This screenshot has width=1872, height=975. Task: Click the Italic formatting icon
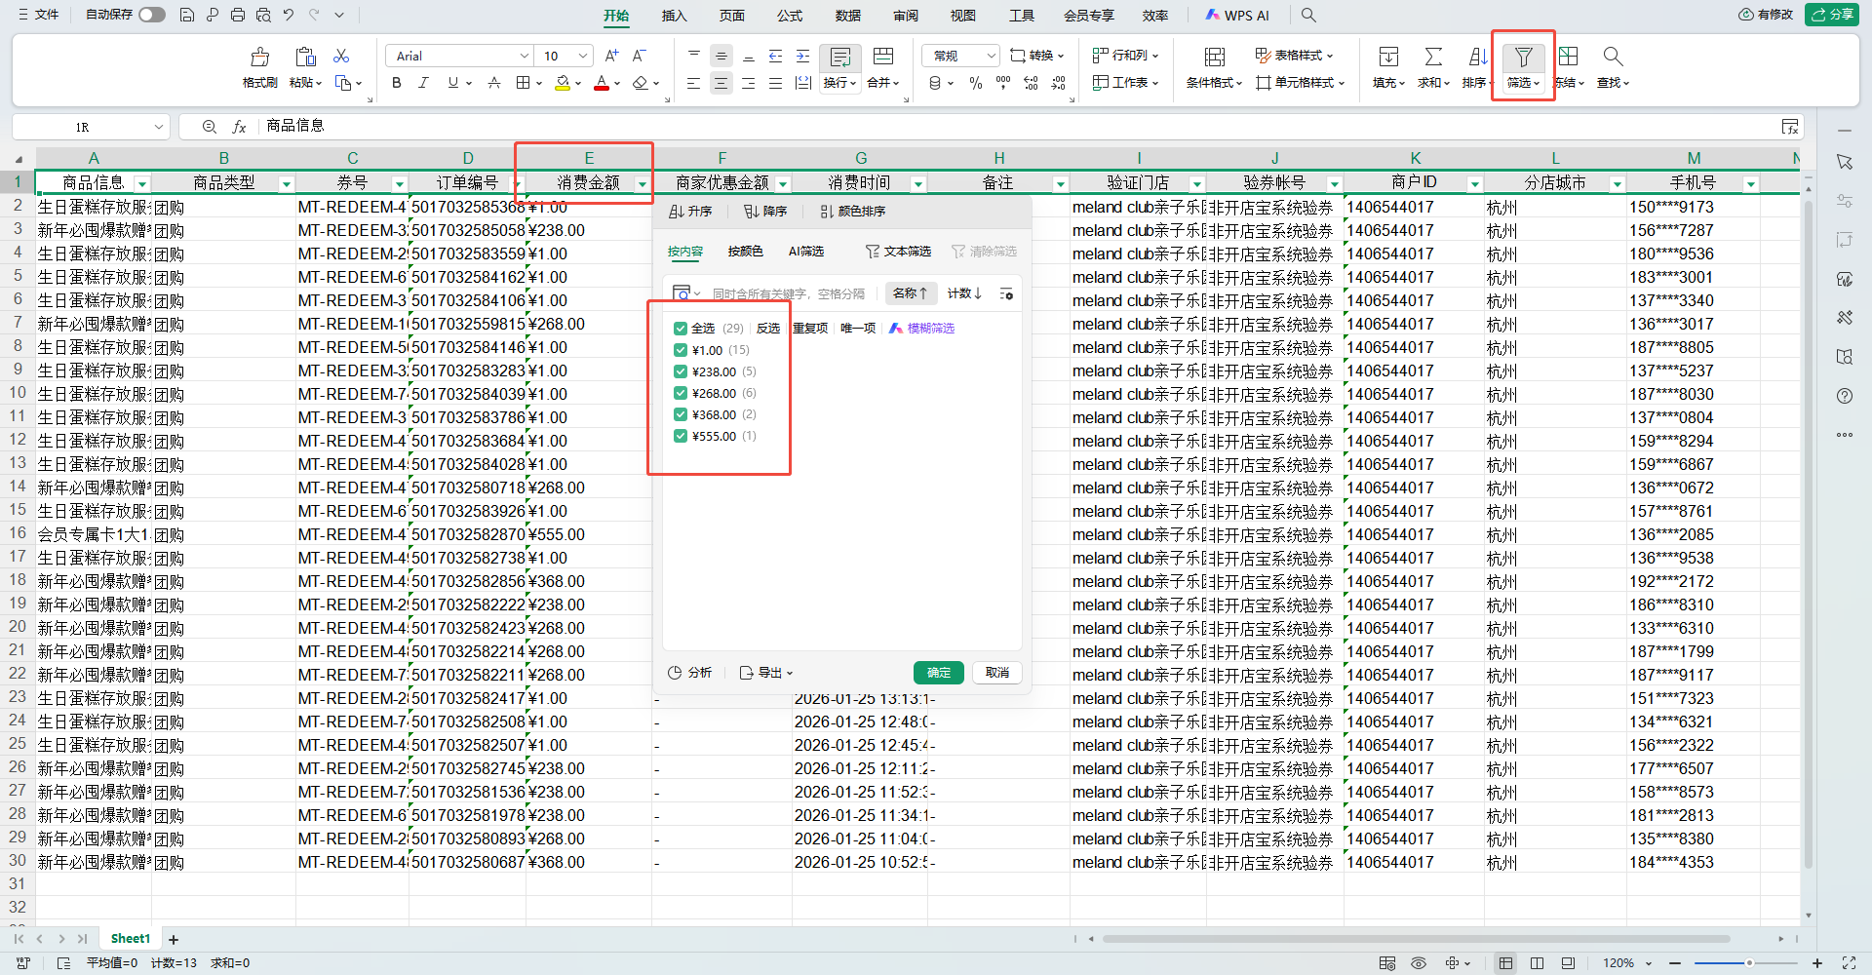(x=423, y=84)
